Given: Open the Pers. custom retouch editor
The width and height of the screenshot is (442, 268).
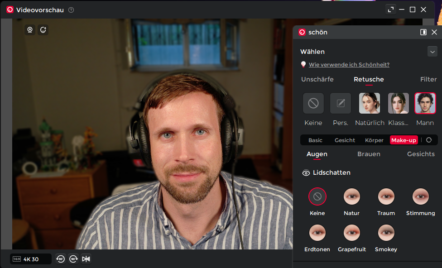Looking at the screenshot, I should [x=340, y=103].
